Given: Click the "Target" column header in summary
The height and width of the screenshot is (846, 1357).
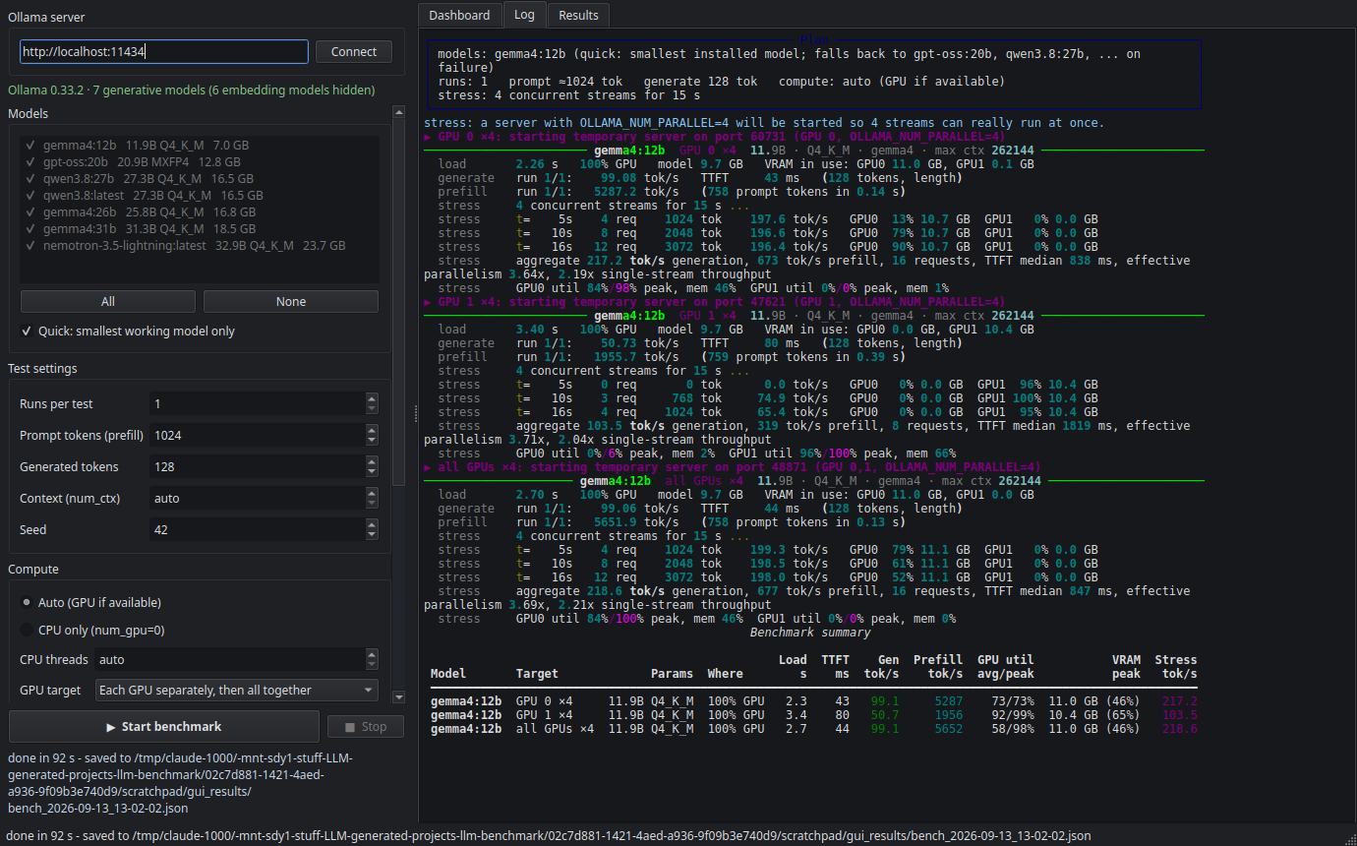Looking at the screenshot, I should [537, 674].
